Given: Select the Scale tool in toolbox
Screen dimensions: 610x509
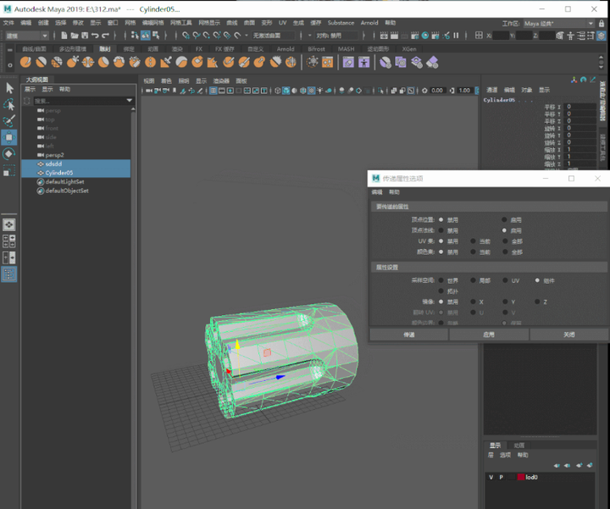Looking at the screenshot, I should (x=9, y=170).
